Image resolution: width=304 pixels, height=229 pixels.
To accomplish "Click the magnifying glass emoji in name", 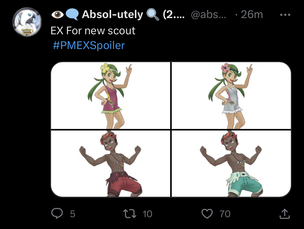I will tap(153, 15).
